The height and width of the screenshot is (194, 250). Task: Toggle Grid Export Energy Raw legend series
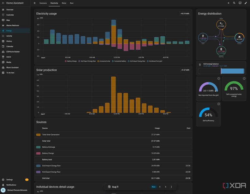tap(87, 61)
